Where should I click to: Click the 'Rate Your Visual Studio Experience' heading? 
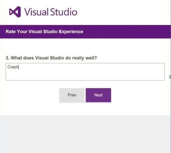(x=44, y=32)
